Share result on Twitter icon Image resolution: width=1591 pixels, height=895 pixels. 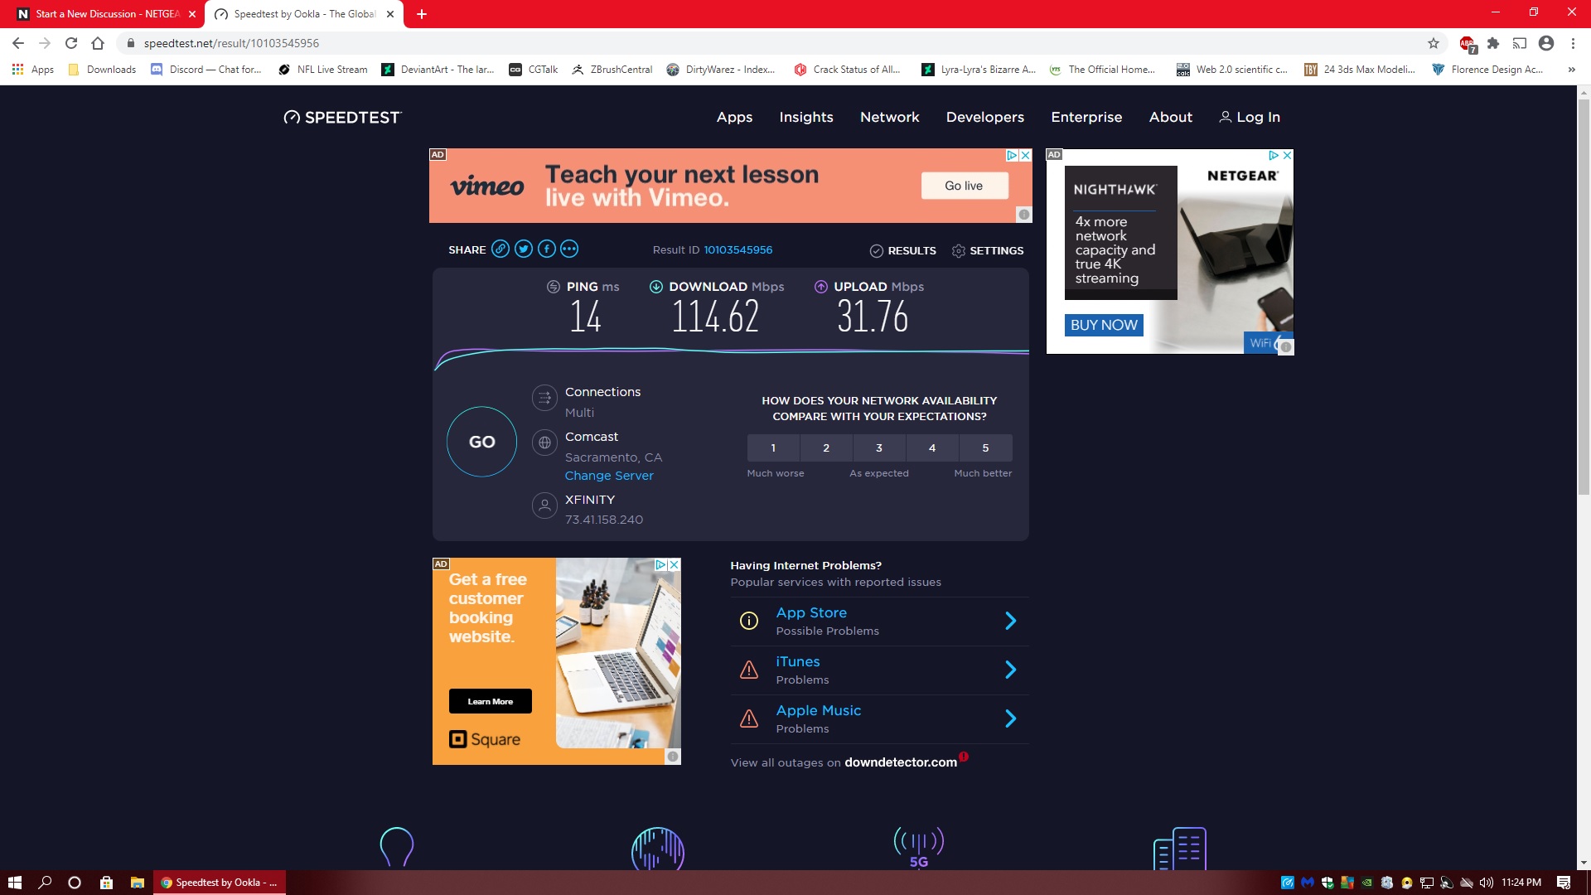pos(524,249)
